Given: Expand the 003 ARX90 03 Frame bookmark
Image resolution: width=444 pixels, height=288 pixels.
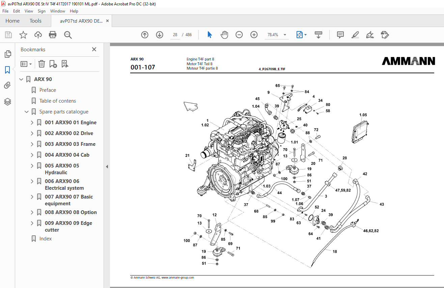Looking at the screenshot, I should pos(32,144).
